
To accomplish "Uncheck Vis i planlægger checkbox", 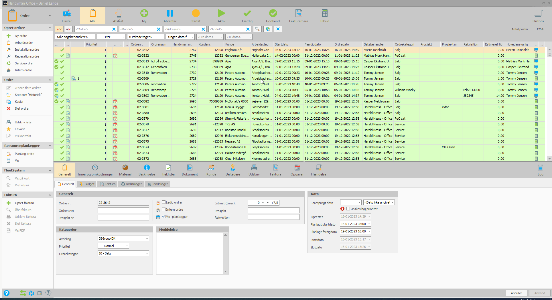I will 164,217.
